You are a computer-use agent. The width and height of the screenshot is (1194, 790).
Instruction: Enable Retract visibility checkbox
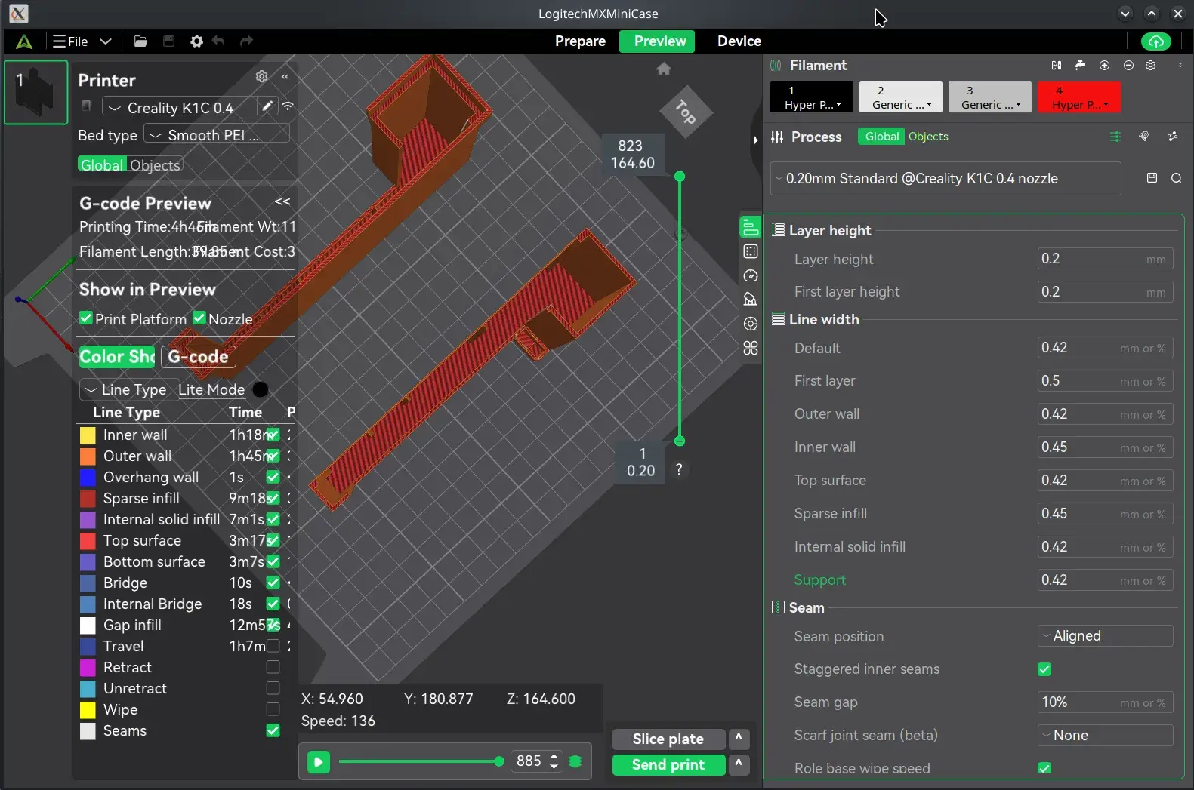[273, 667]
